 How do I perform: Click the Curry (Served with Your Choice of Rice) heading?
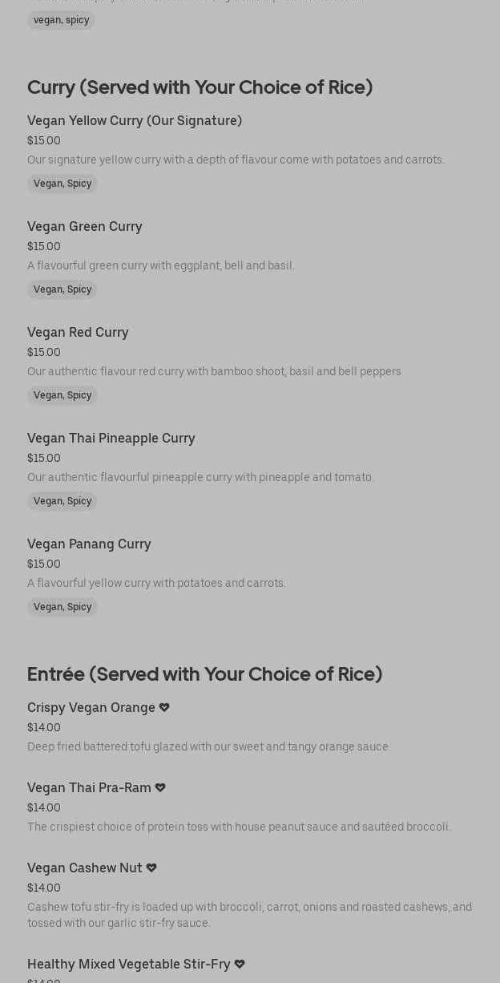pyautogui.click(x=200, y=87)
